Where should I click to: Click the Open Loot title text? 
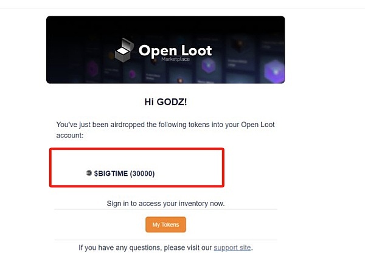[x=175, y=50]
